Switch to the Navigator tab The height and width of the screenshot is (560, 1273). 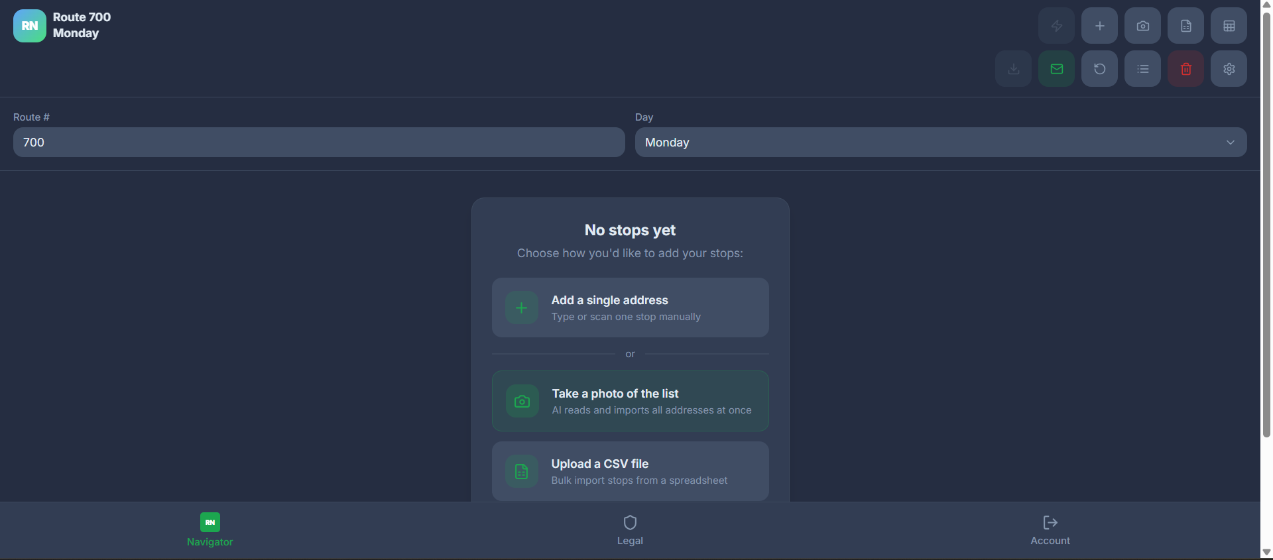(x=210, y=530)
